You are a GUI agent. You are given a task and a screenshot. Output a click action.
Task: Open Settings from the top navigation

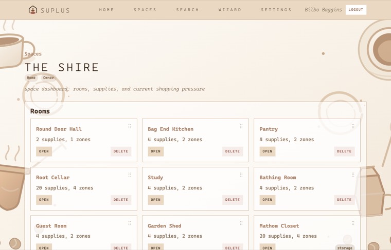276,10
